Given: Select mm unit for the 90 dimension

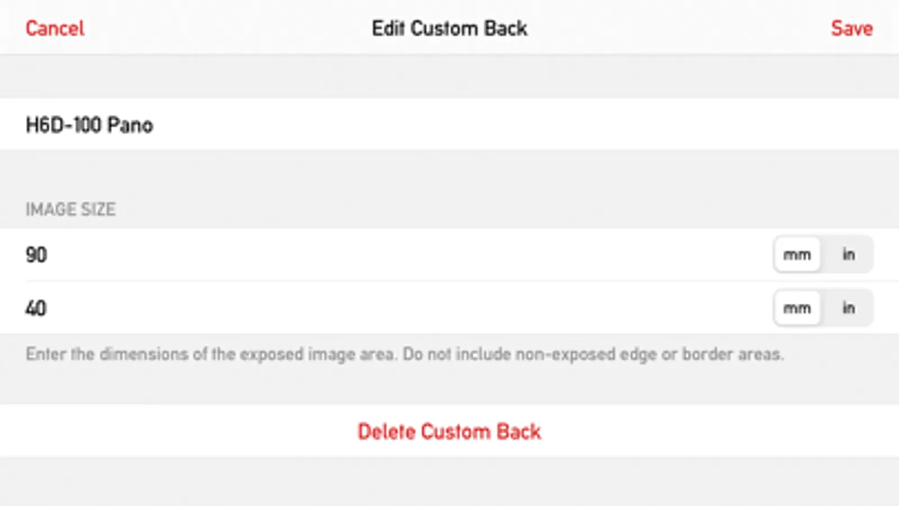Looking at the screenshot, I should pyautogui.click(x=797, y=255).
